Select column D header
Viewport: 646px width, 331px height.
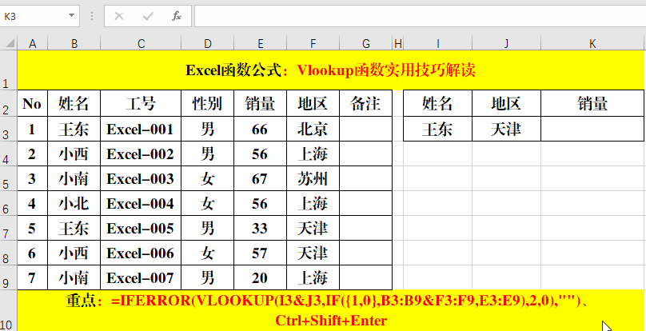[208, 44]
